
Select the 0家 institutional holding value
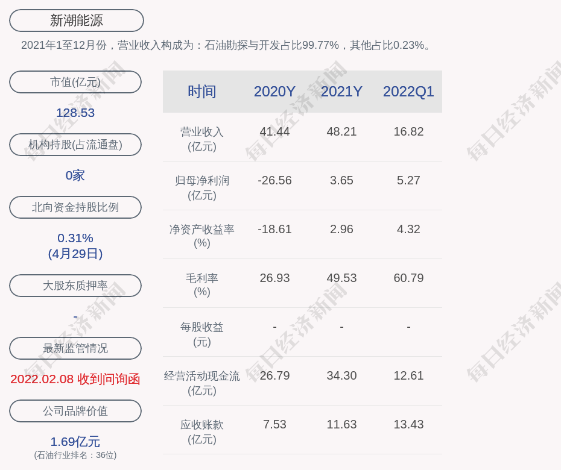[x=75, y=175]
